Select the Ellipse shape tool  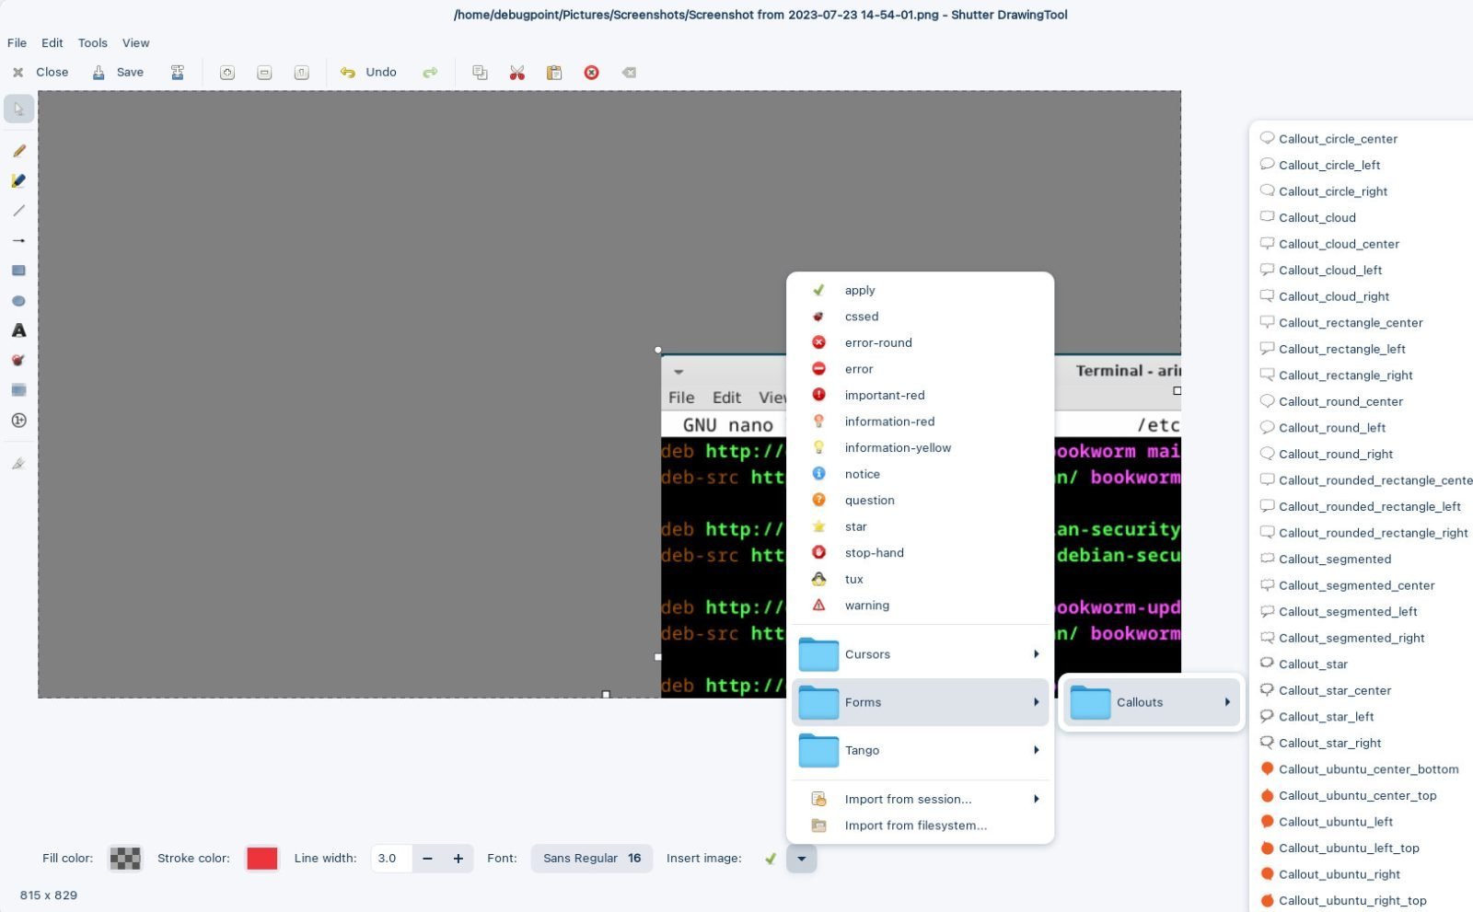tap(17, 300)
